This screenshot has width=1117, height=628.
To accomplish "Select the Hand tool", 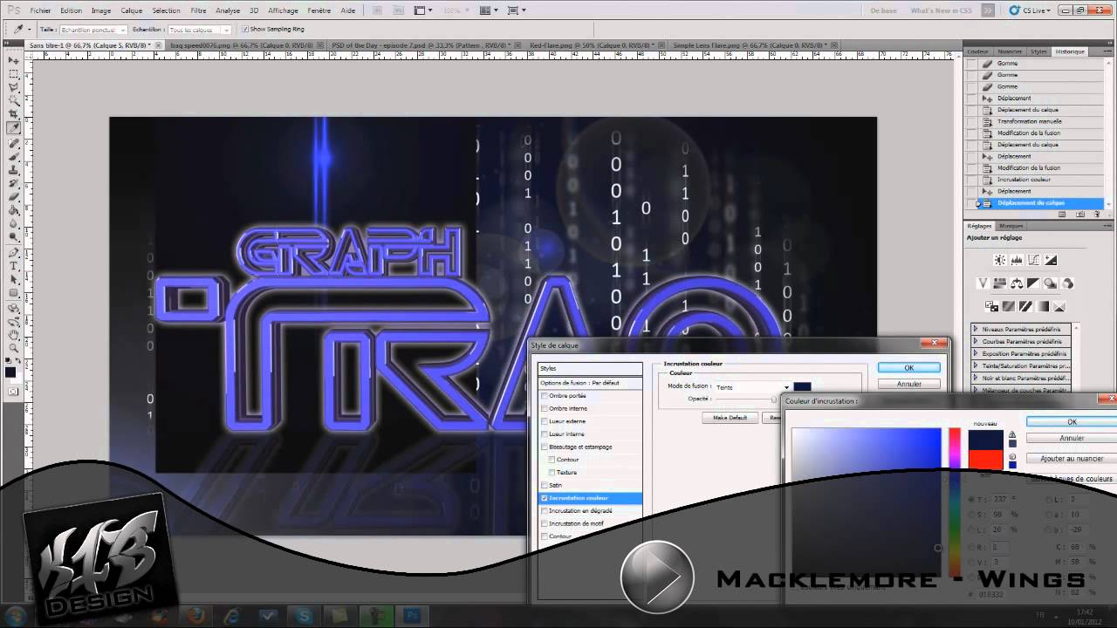I will coord(14,334).
